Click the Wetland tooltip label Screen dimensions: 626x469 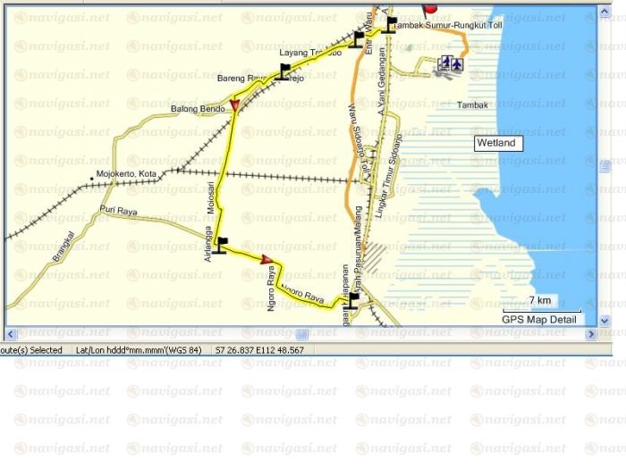tap(495, 143)
